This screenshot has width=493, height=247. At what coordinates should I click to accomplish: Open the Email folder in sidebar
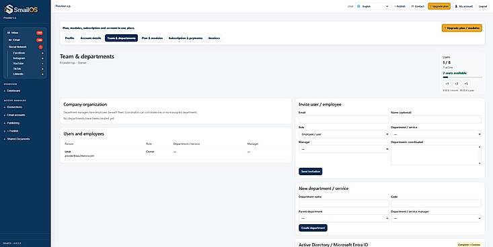pyautogui.click(x=26, y=40)
